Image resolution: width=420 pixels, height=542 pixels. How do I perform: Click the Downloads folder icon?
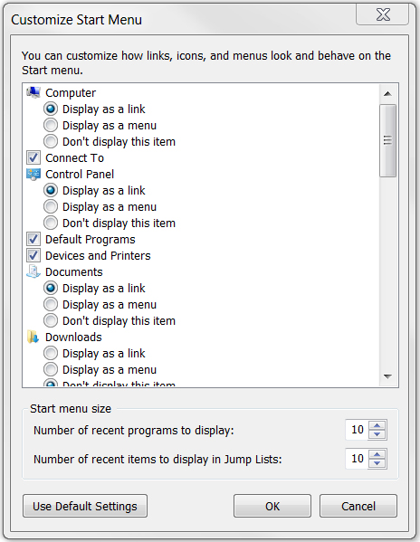33,337
